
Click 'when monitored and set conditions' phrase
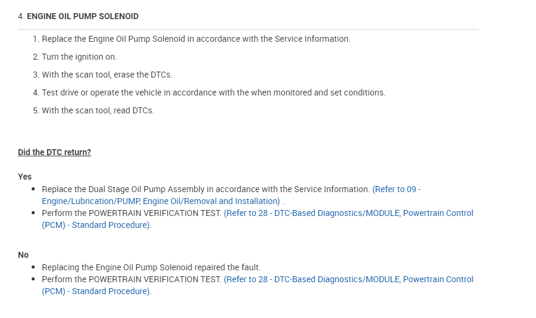pyautogui.click(x=321, y=92)
